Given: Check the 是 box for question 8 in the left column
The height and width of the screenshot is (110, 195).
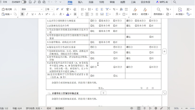Looking at the screenshot, I should point(92,58).
